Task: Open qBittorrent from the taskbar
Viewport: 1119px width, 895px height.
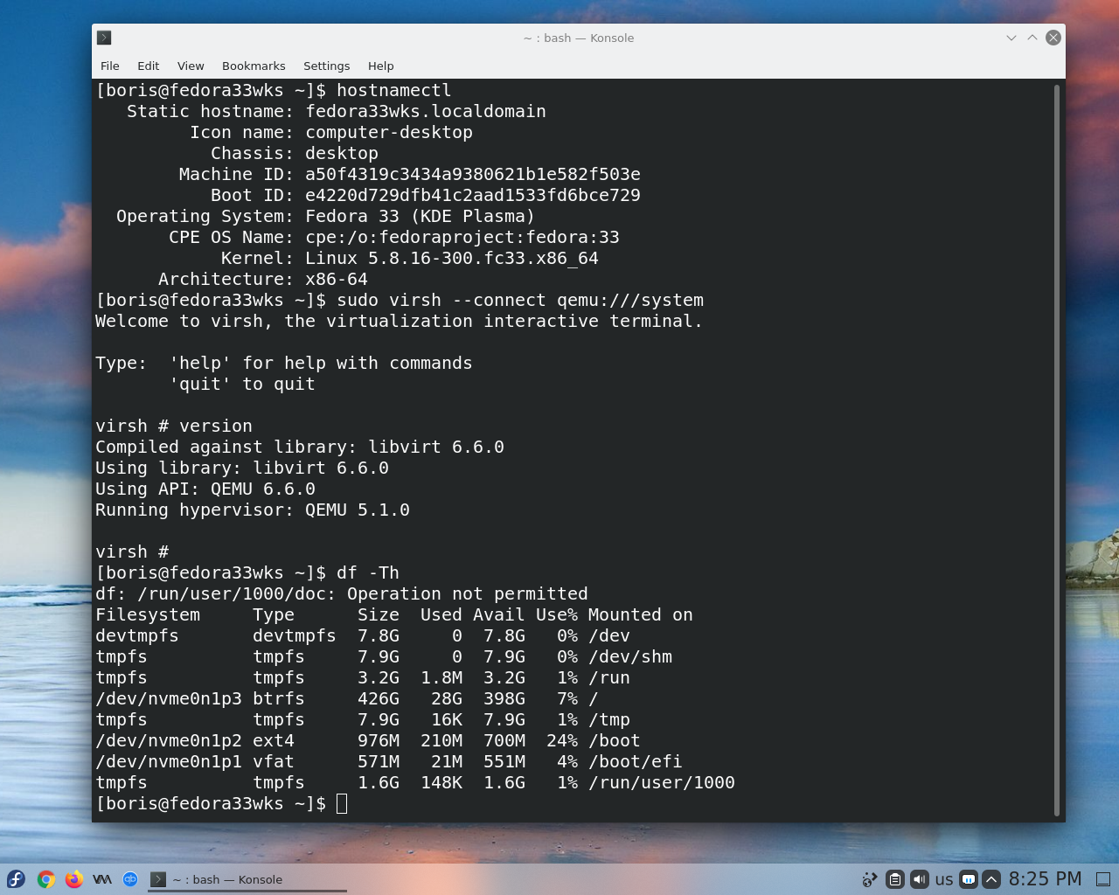Action: click(129, 878)
